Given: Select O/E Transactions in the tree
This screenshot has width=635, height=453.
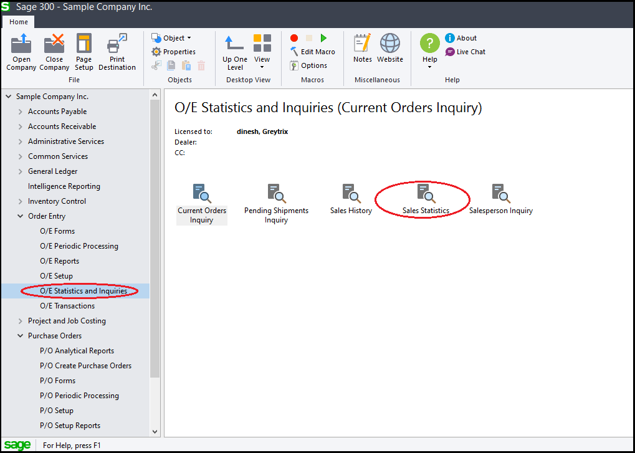Looking at the screenshot, I should click(67, 306).
